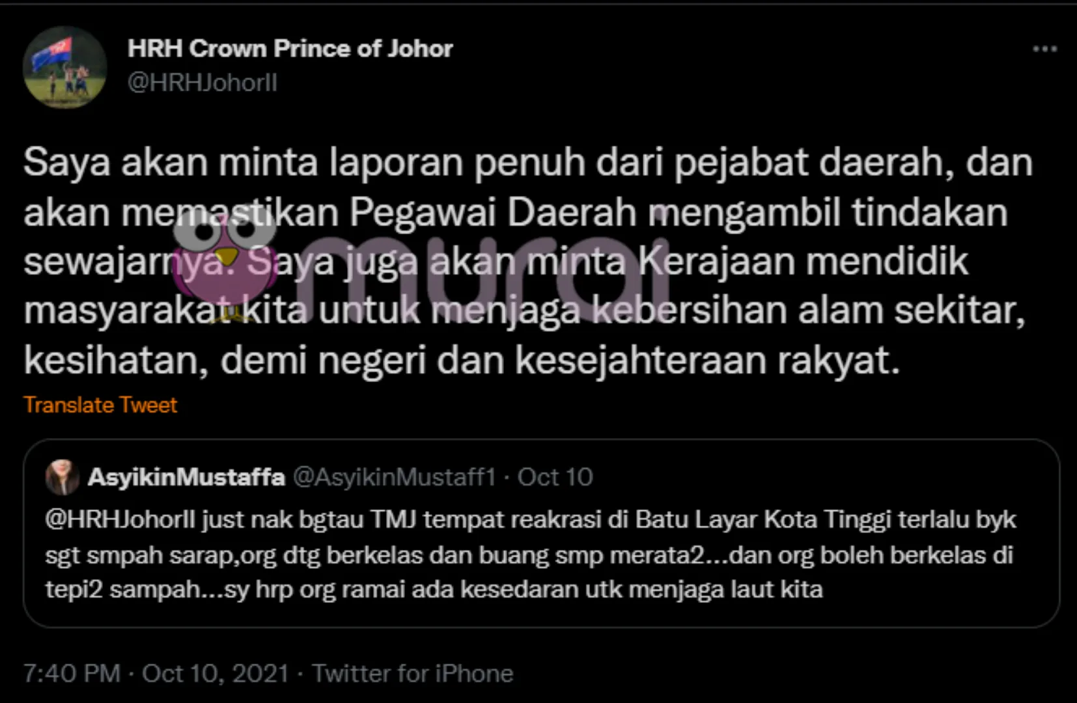
Task: Click the 7:40 PM timestamp
Action: coord(72,673)
